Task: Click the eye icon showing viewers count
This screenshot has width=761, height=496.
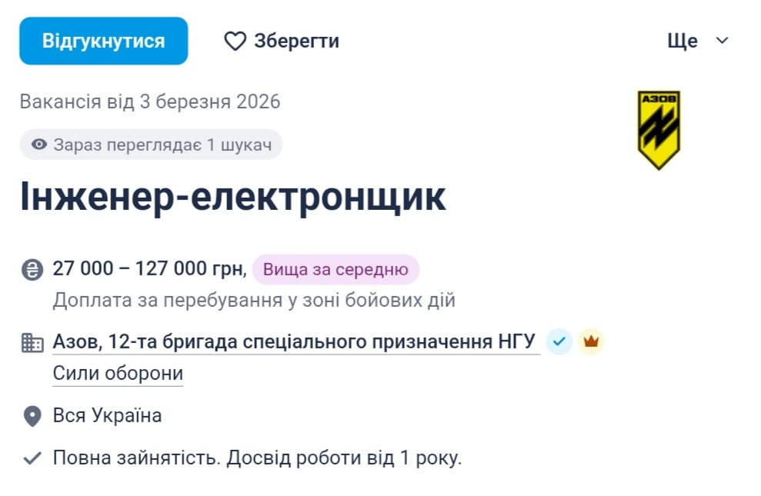Action: pos(39,145)
